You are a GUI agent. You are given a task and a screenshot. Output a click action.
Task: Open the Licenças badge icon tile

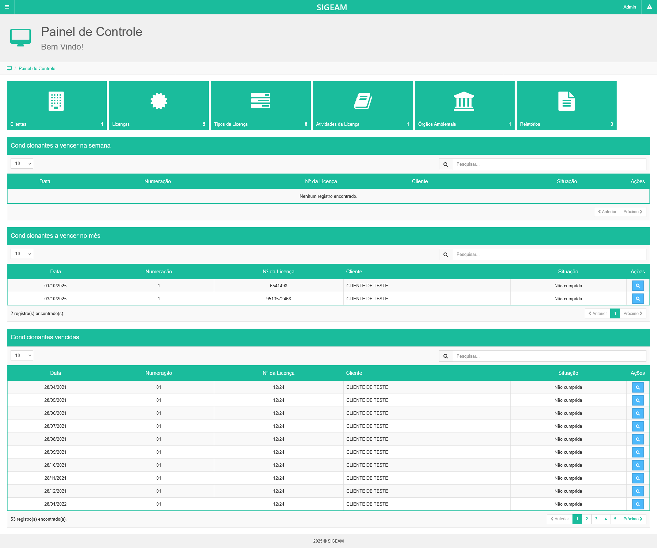click(x=158, y=101)
